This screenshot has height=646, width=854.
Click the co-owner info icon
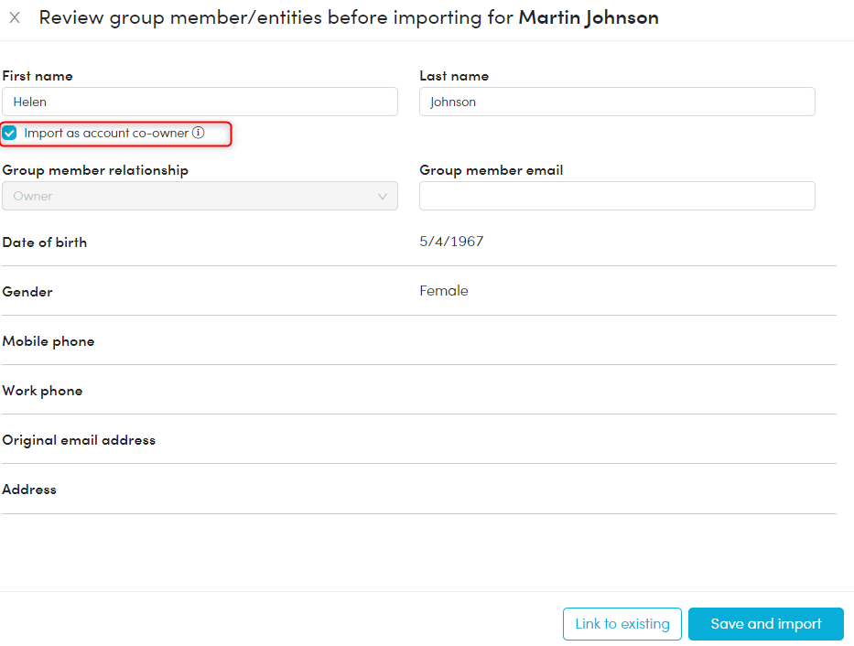(198, 133)
